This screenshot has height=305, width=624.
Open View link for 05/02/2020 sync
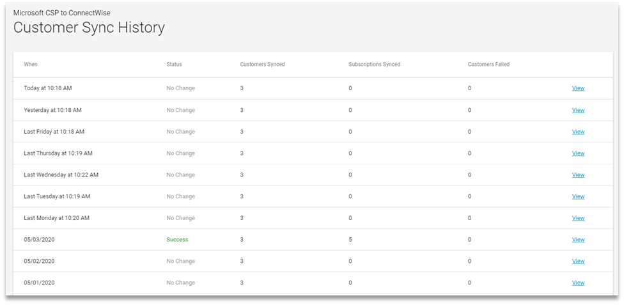(578, 261)
